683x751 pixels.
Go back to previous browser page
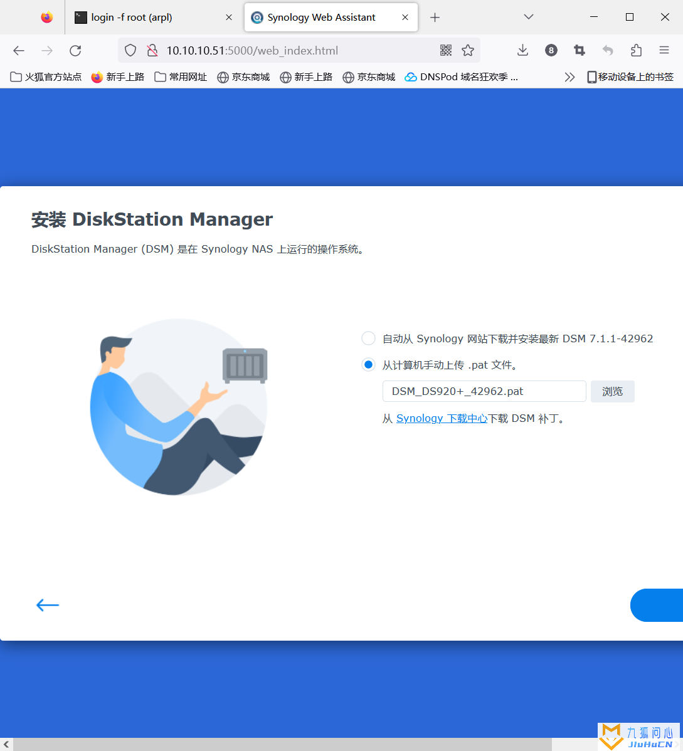point(19,50)
